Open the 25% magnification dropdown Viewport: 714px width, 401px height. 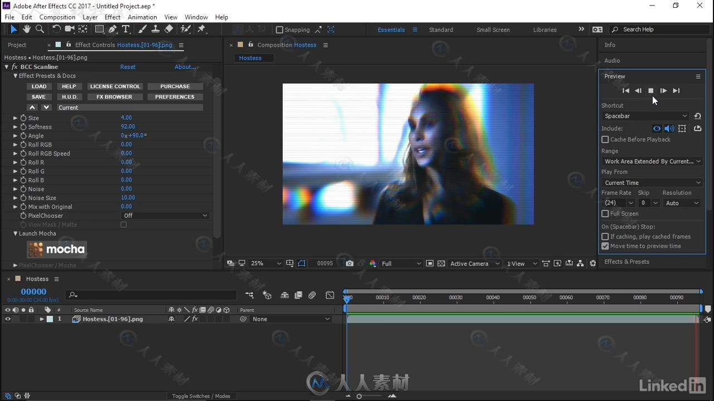pos(265,263)
